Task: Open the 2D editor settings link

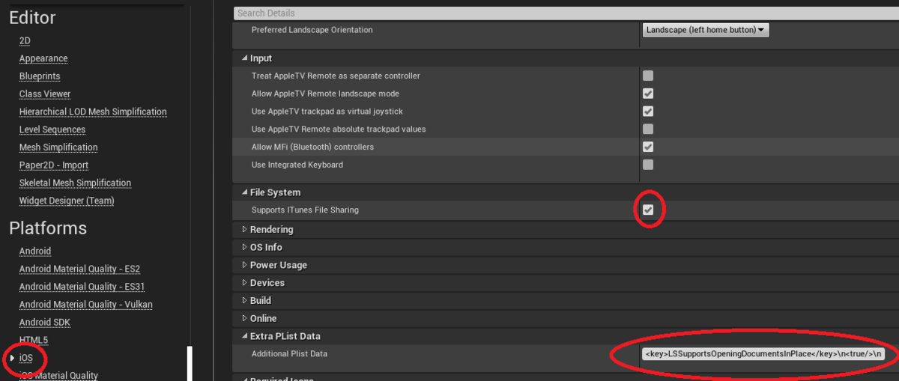Action: tap(25, 40)
